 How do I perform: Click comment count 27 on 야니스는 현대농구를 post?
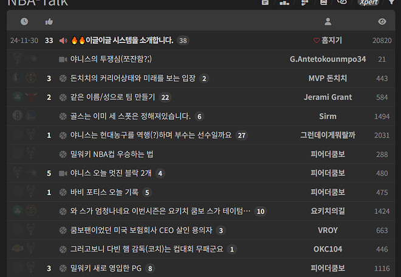[x=242, y=135]
